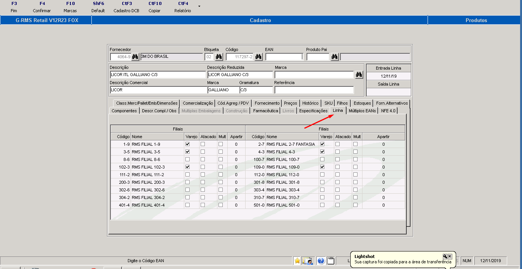The width and height of the screenshot is (522, 269).
Task: Open F10 Marcas from the toolbar
Action: coord(70,7)
